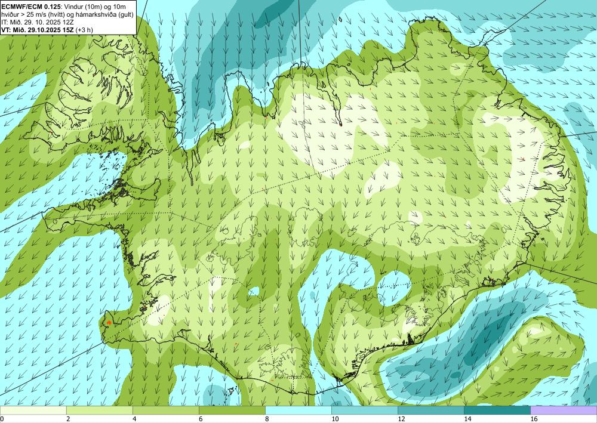Click the legend label "8"
Viewport: 597px width, 423px height.
coord(267,419)
